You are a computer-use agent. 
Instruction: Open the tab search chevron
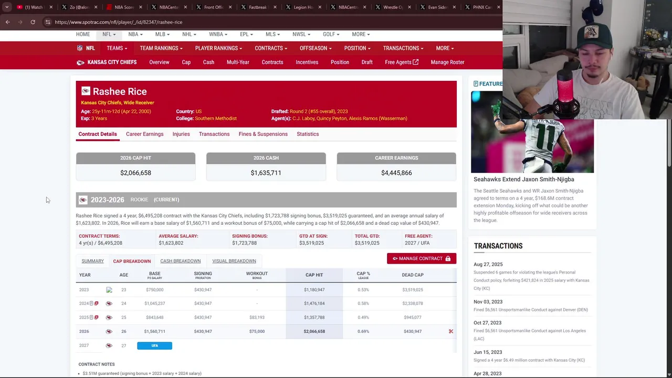7,7
